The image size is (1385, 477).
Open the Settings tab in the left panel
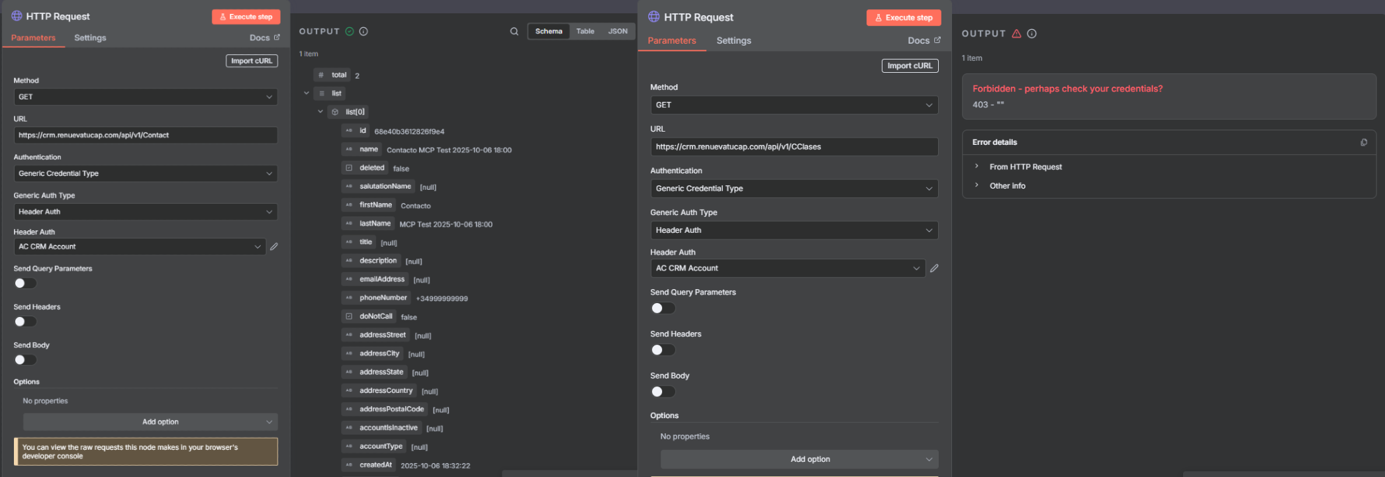[x=90, y=38]
